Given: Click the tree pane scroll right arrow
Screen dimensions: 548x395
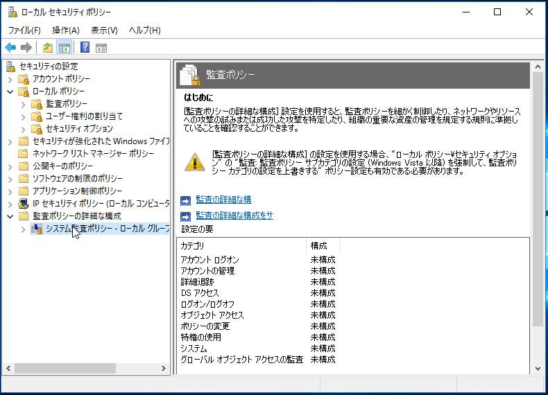Looking at the screenshot, I should pos(163,368).
